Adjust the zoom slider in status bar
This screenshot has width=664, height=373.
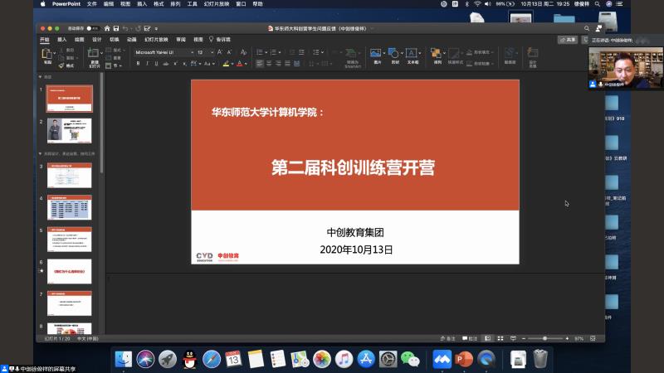click(545, 338)
